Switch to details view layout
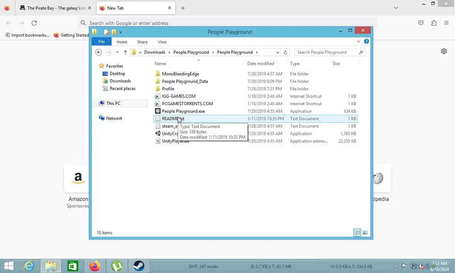 (x=357, y=233)
